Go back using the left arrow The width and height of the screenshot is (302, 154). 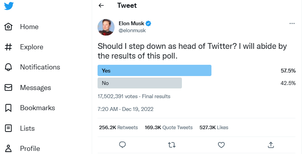coord(101,5)
